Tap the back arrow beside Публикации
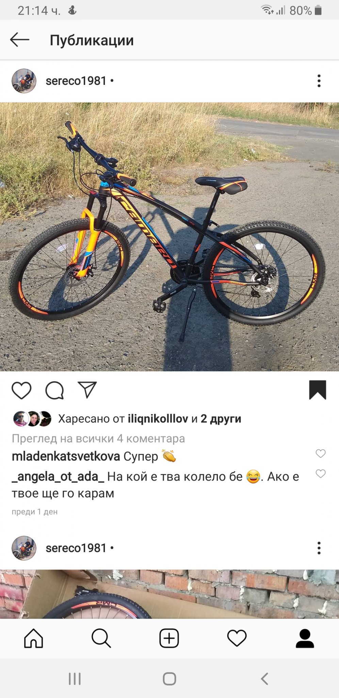 (20, 40)
